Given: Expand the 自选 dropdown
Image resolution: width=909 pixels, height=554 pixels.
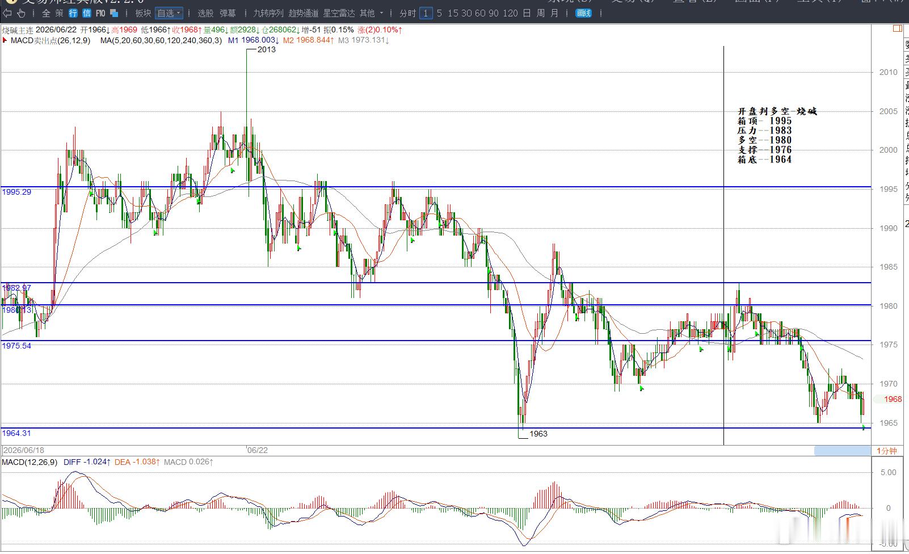Looking at the screenshot, I should (169, 13).
